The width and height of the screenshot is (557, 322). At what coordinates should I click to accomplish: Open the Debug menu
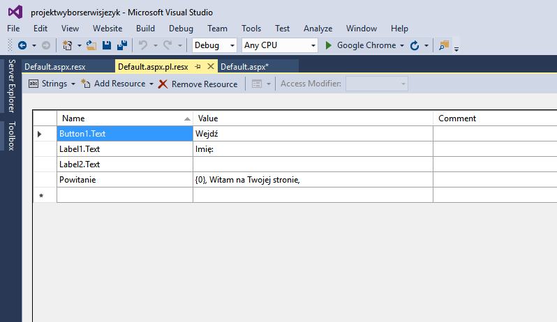point(181,29)
